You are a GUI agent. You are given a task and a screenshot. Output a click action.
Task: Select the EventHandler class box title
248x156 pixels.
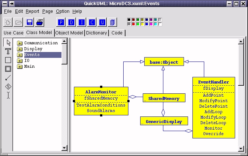[x=213, y=82]
